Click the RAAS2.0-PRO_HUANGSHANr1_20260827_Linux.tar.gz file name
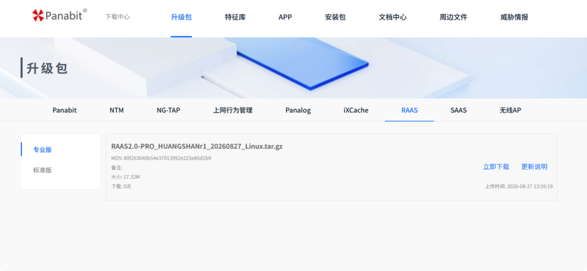Viewport: 587px width, 271px height. click(x=197, y=146)
